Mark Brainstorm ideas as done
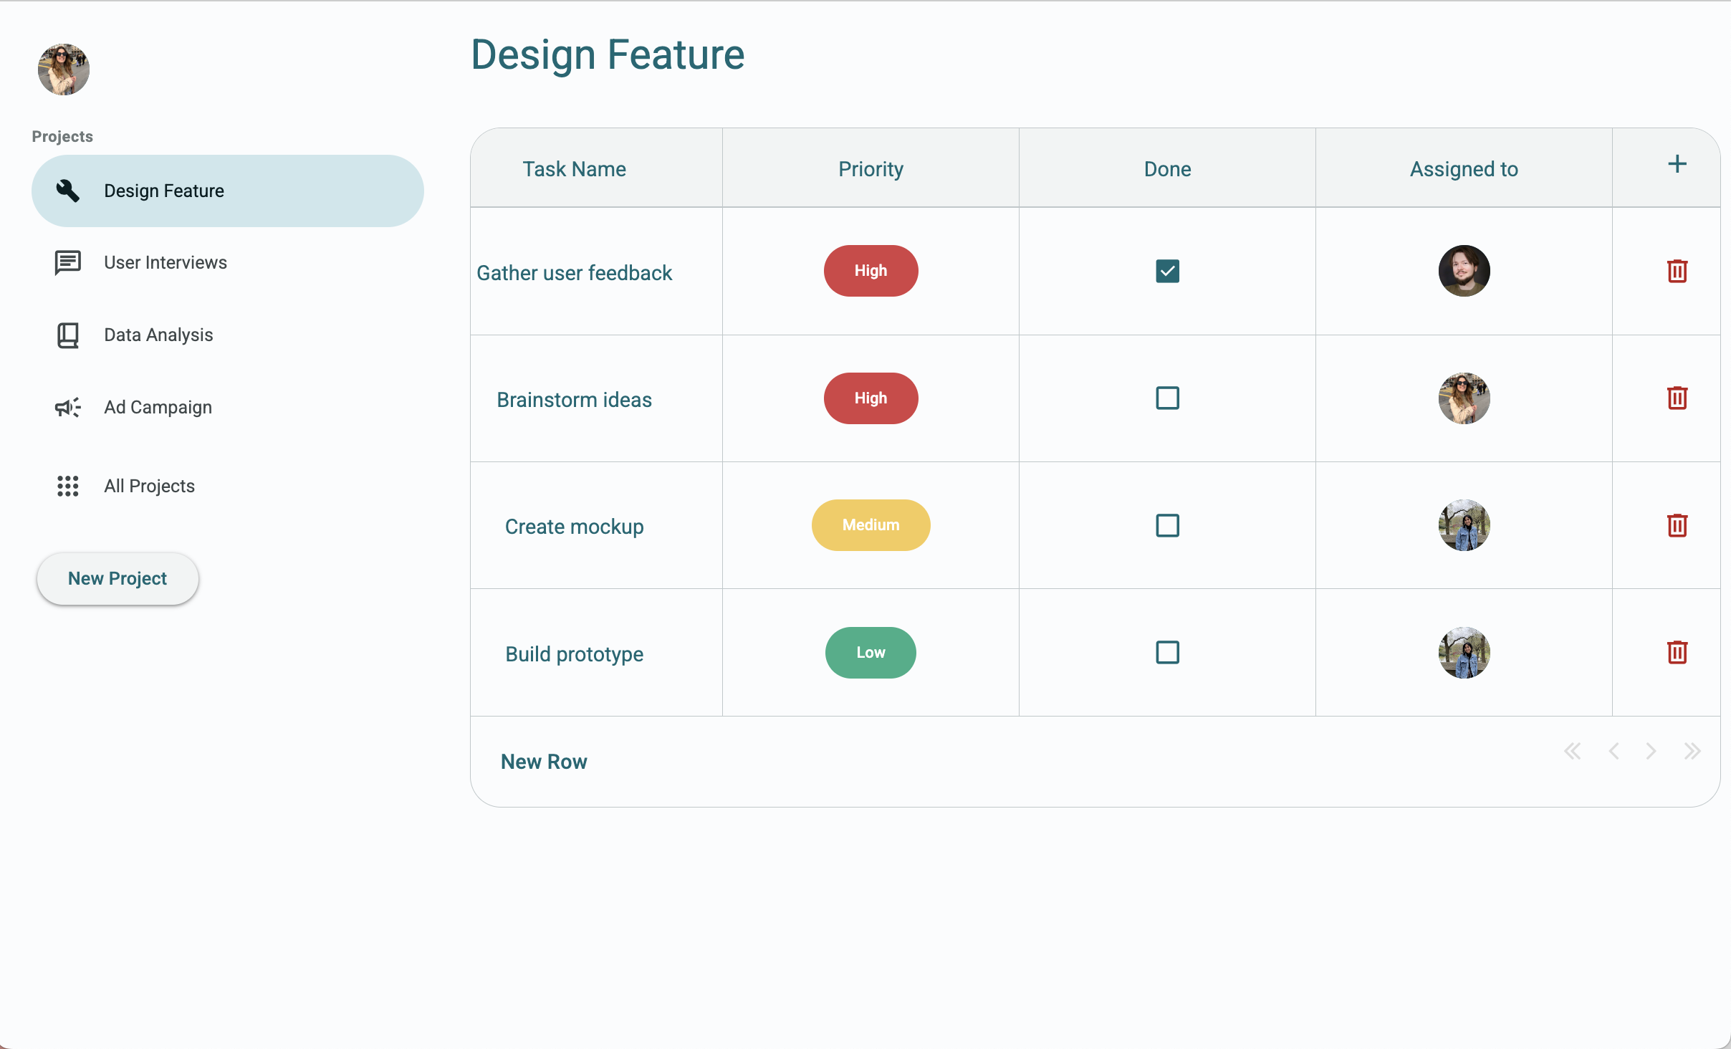Image resolution: width=1731 pixels, height=1049 pixels. tap(1166, 398)
